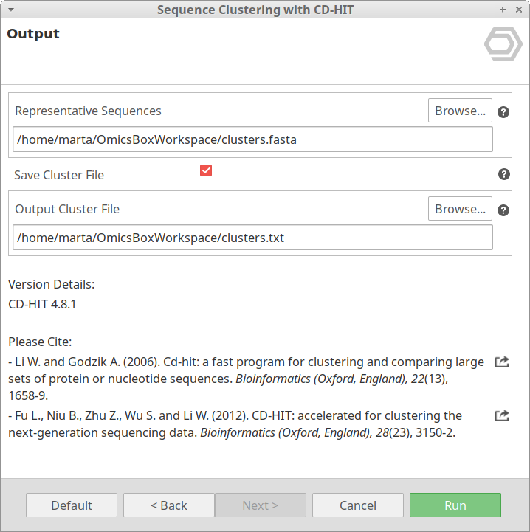Screen dimensions: 530x532
Task: Start clustering with the green Run button
Action: [x=455, y=505]
